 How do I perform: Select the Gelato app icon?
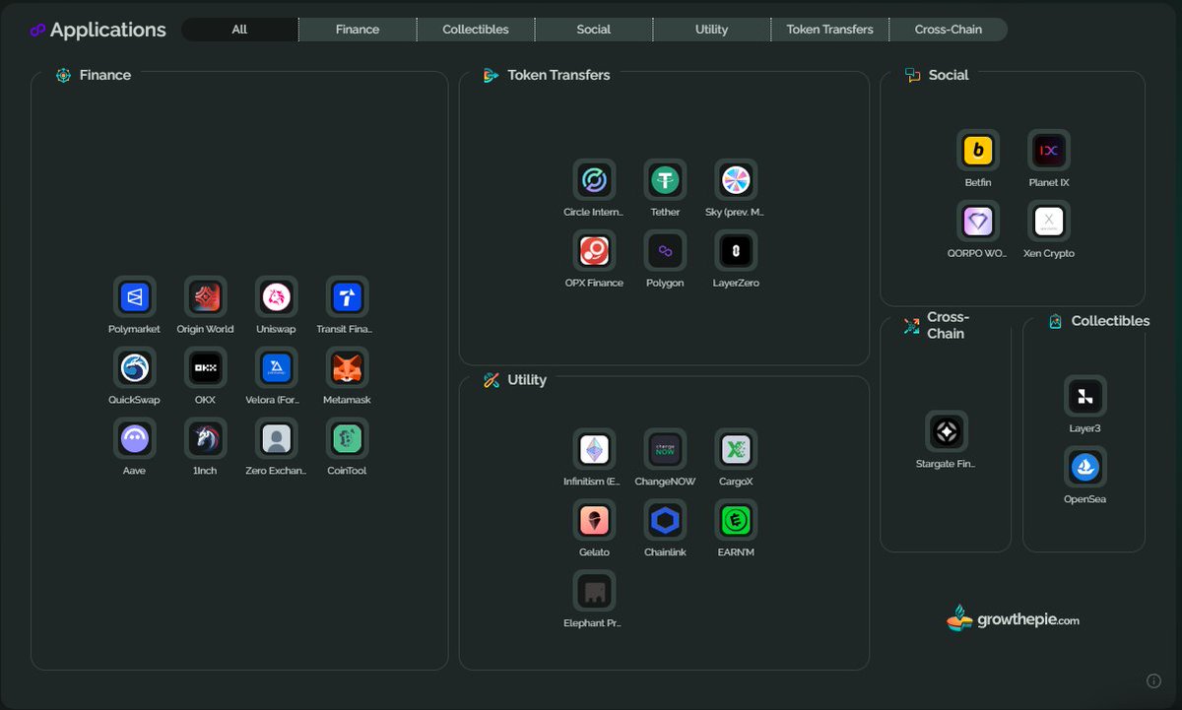pyautogui.click(x=595, y=520)
